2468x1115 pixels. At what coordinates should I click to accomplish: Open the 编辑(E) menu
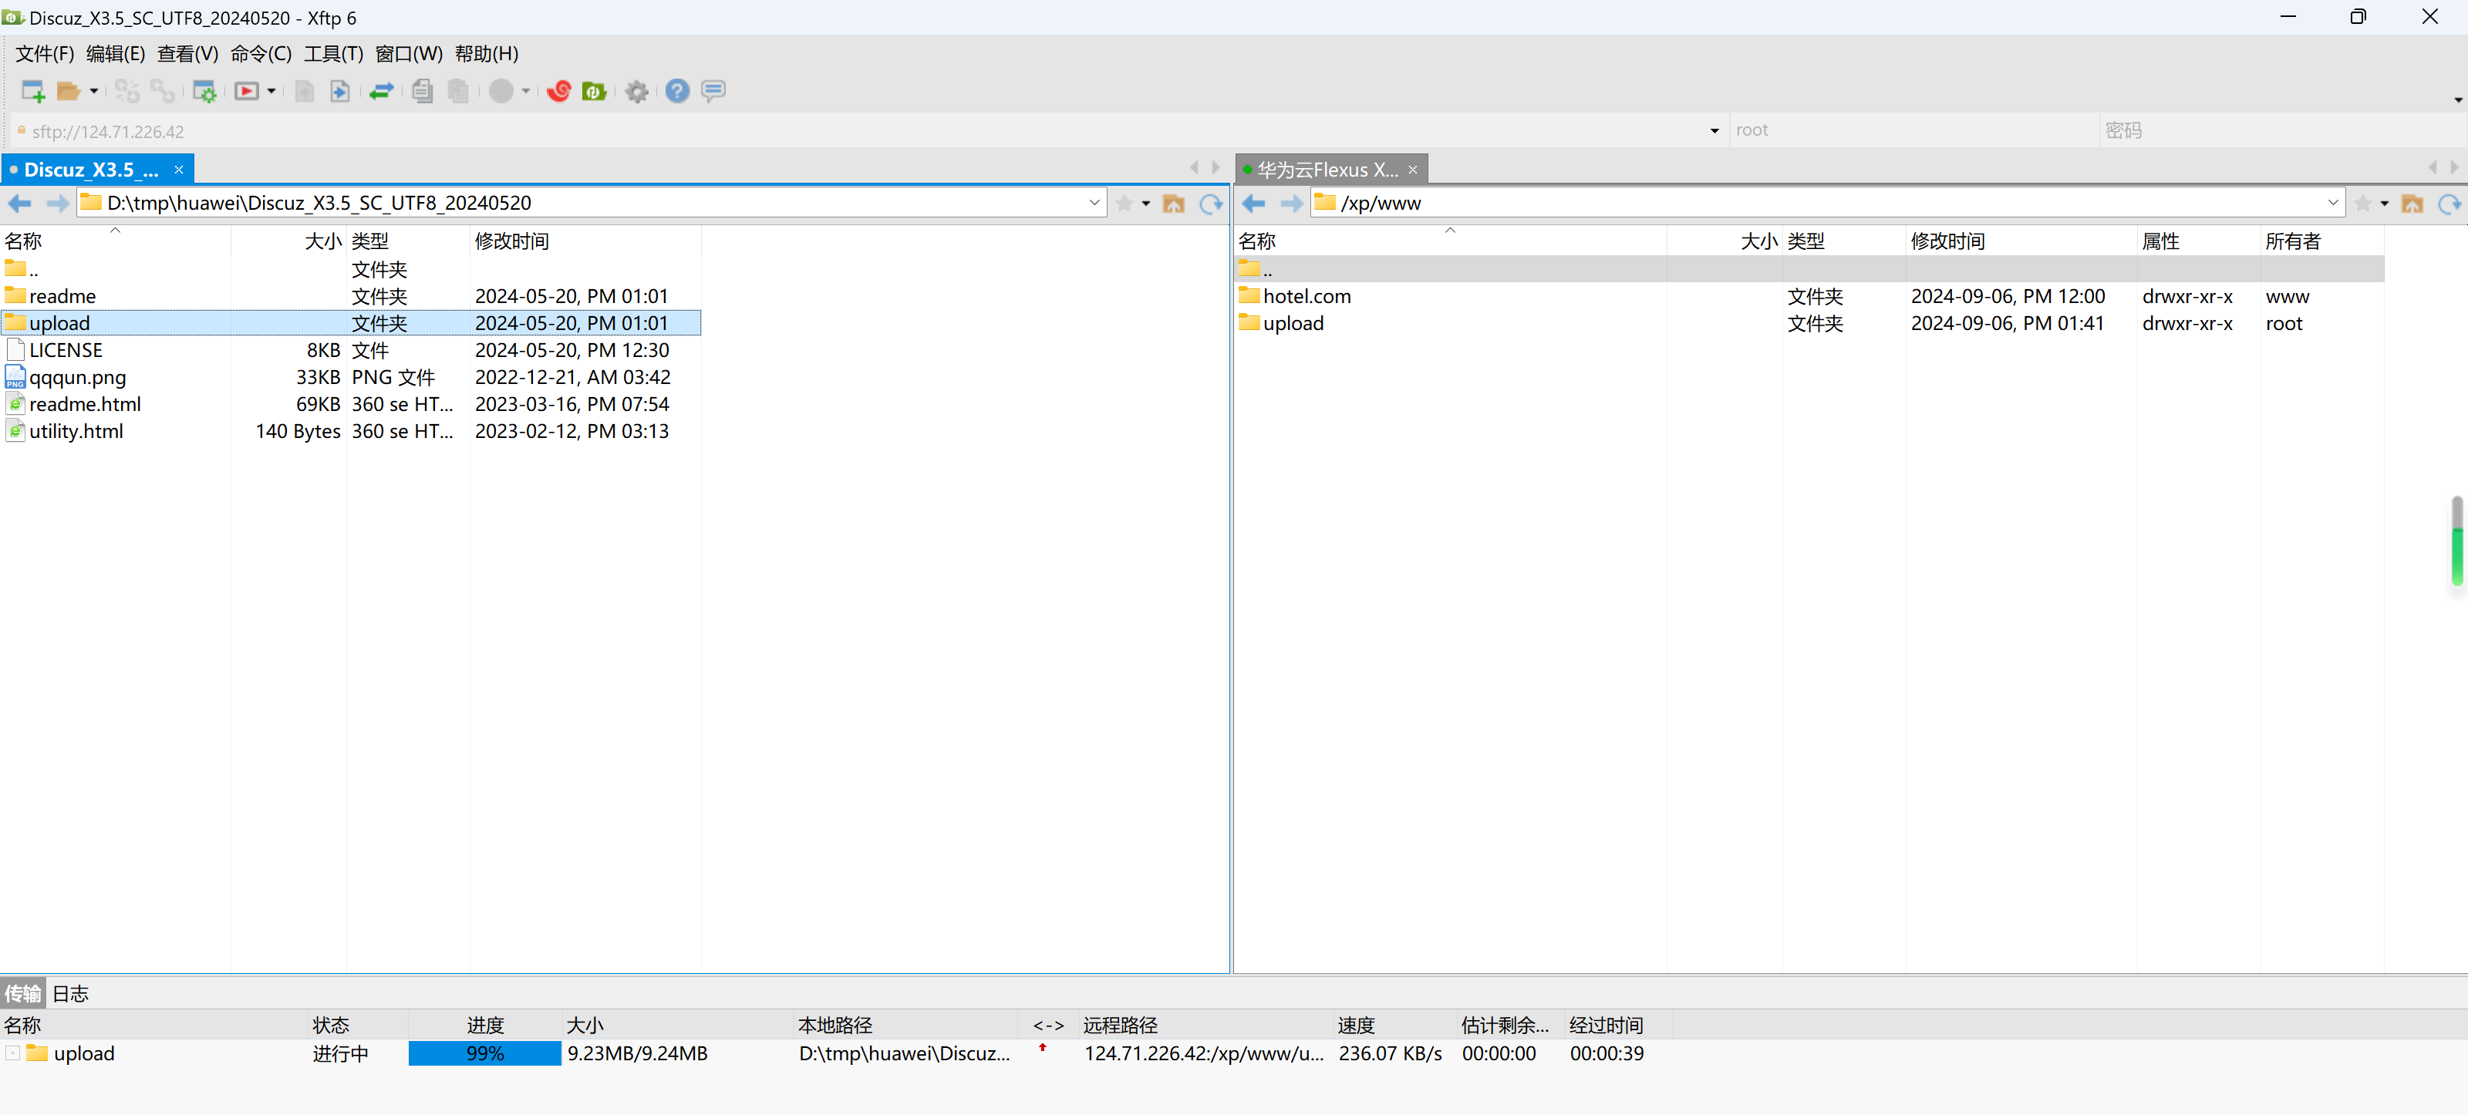click(116, 54)
